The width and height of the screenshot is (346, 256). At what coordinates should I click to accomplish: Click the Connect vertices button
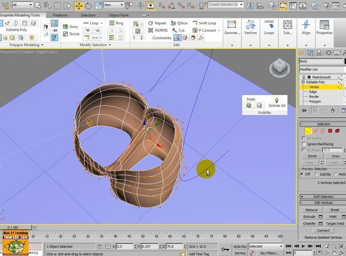pyautogui.click(x=323, y=230)
